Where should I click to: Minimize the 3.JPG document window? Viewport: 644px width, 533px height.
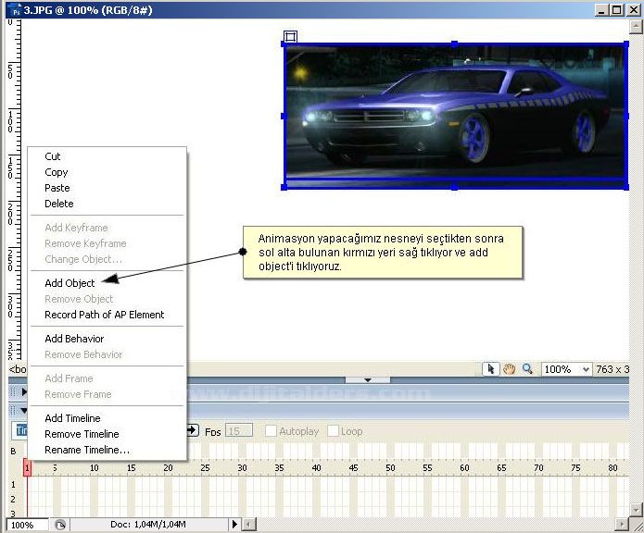pyautogui.click(x=602, y=10)
